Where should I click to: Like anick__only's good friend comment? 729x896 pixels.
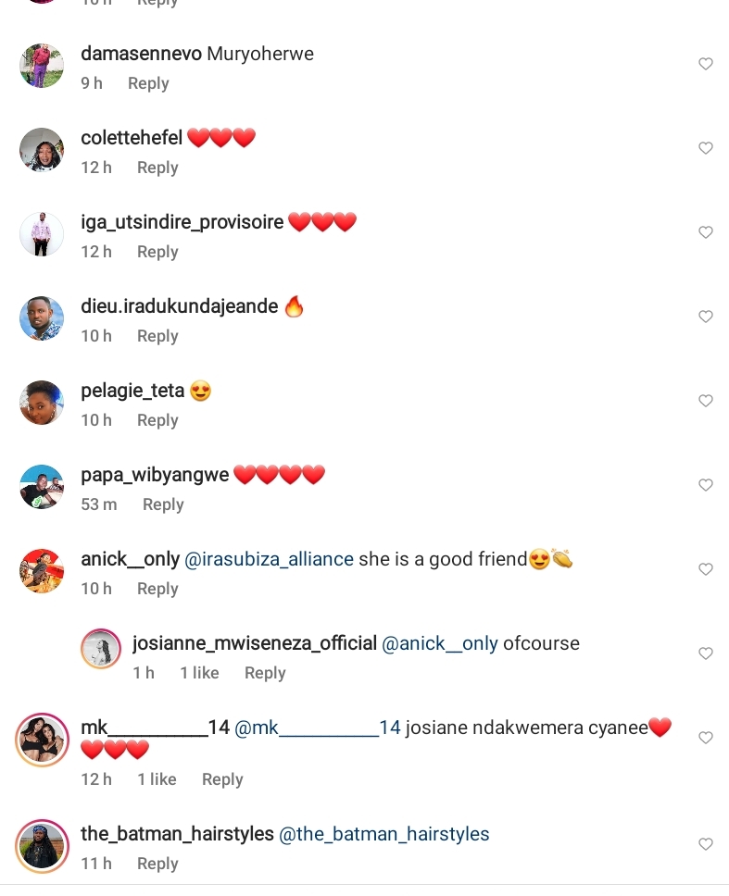(x=706, y=569)
